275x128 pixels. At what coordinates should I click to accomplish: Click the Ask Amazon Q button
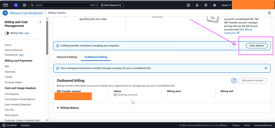click(x=111, y=5)
